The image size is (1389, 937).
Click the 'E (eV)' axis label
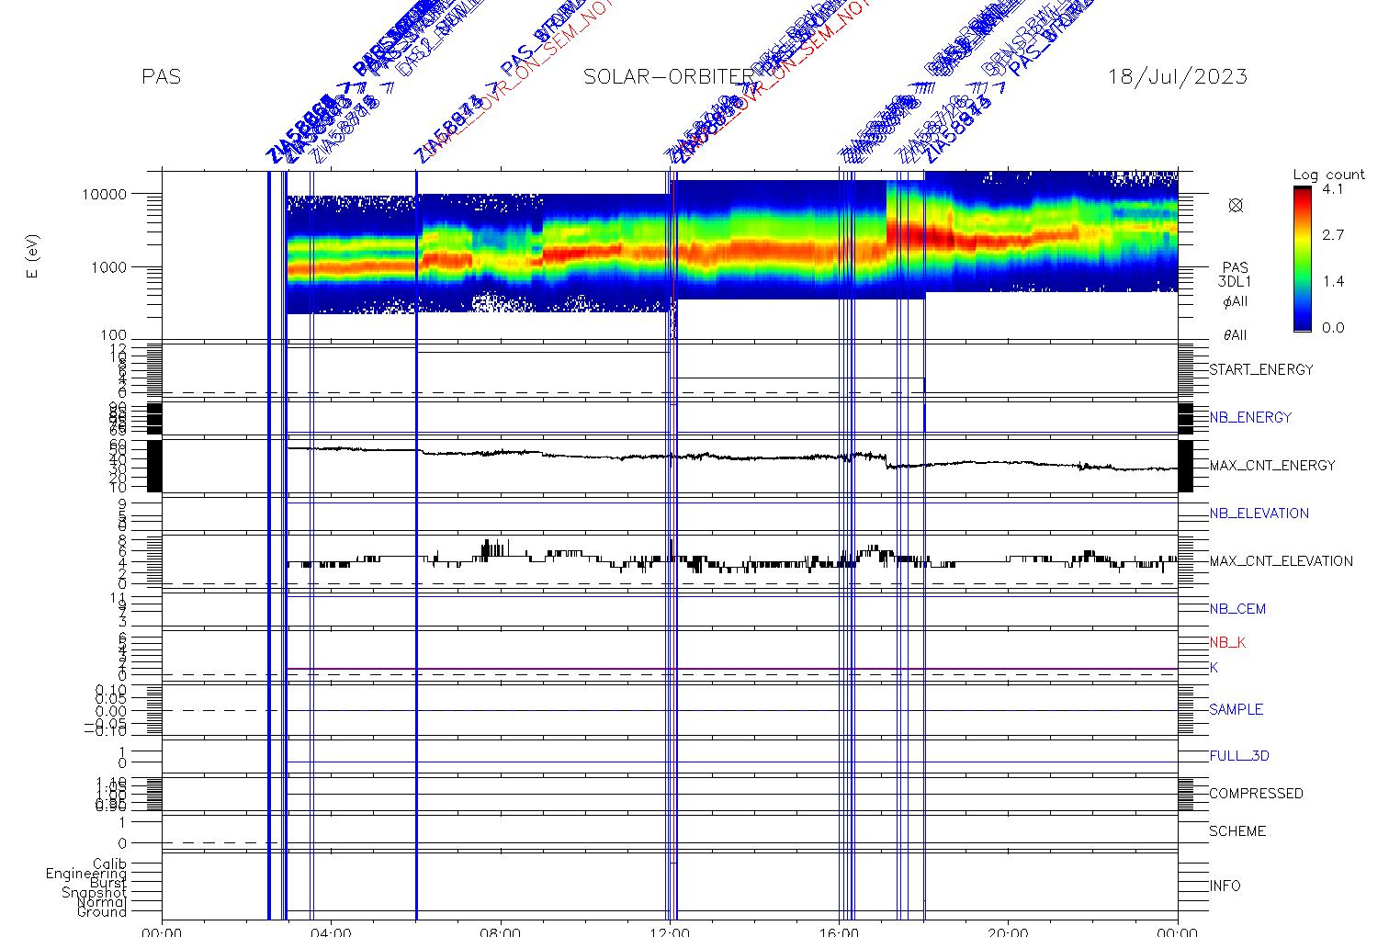[x=33, y=257]
